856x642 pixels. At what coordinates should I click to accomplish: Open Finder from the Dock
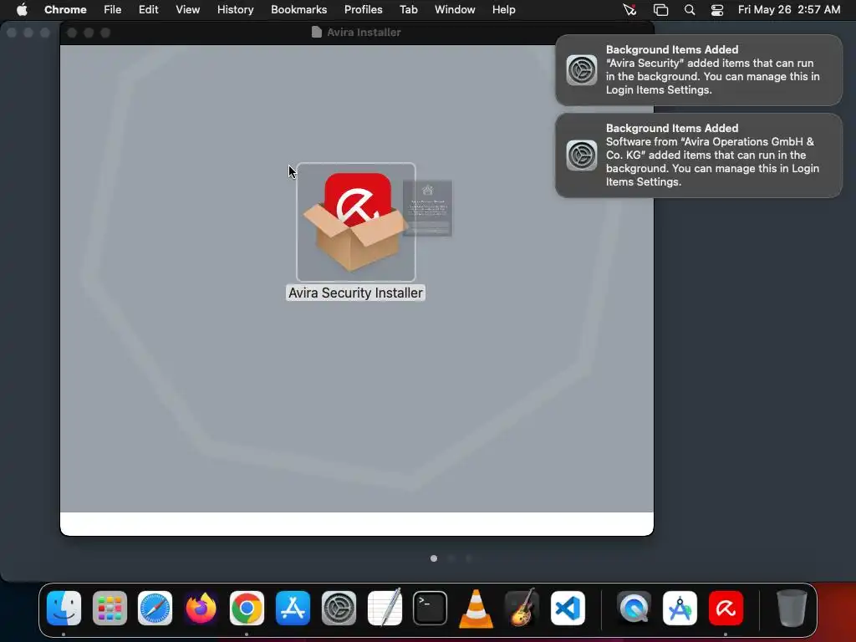tap(64, 609)
